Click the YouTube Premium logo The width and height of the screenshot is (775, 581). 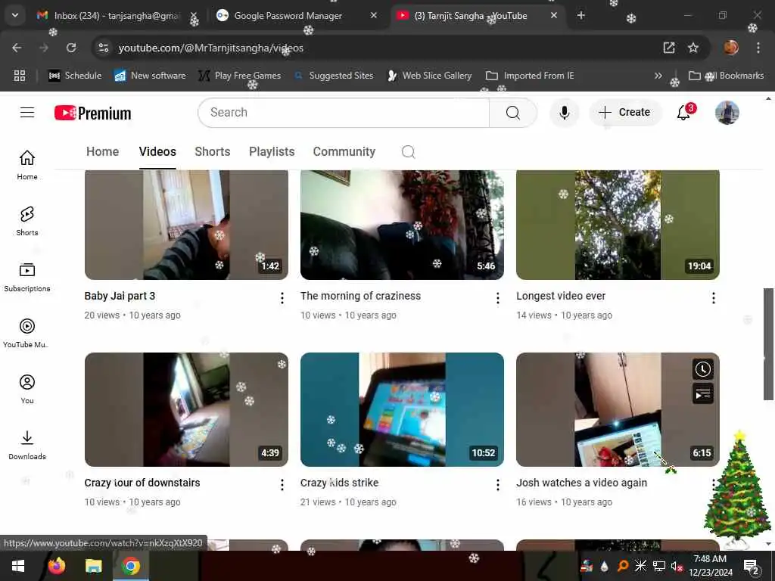pos(93,113)
